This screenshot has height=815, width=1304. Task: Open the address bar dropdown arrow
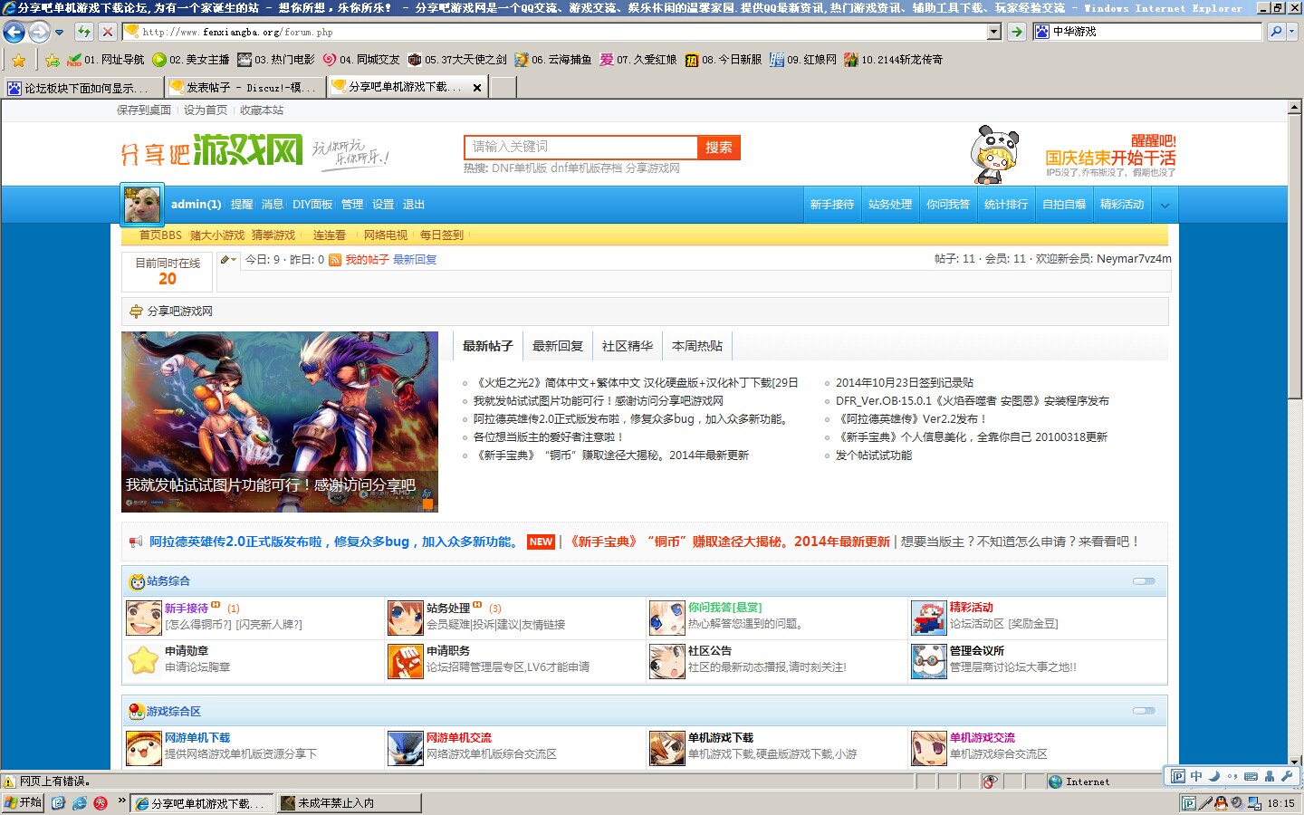(993, 32)
